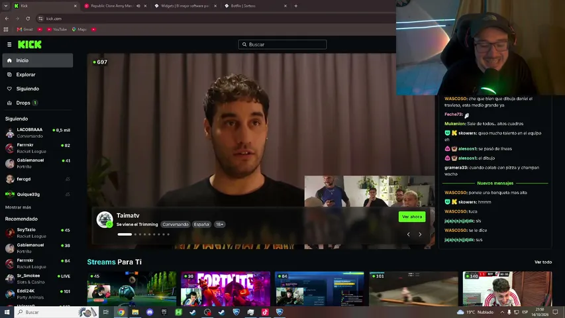
Task: Close the Botrix Sorteos tab
Action: [285, 6]
